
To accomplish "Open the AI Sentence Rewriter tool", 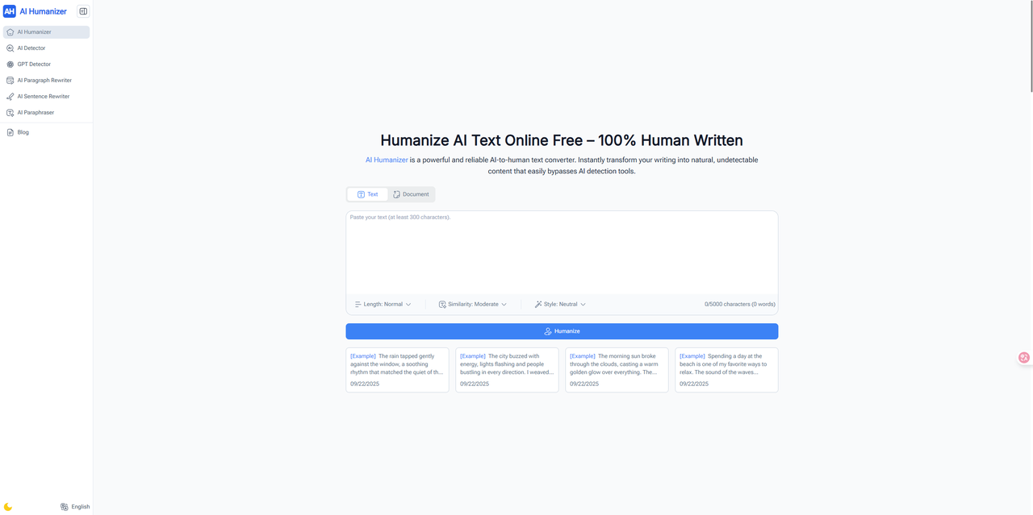I will [x=44, y=97].
